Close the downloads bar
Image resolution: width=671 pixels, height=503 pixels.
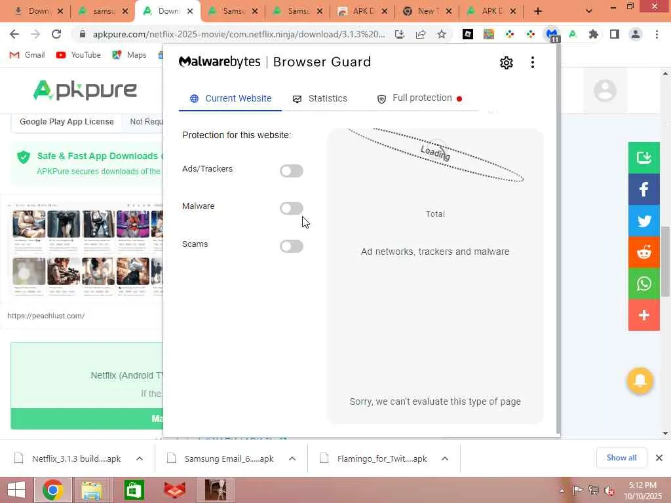659,458
